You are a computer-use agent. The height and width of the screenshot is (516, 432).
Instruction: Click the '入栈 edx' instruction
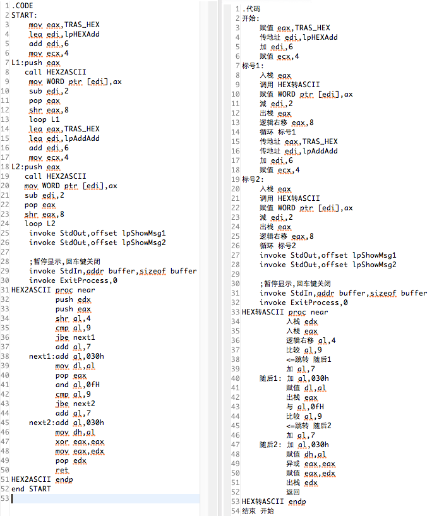[302, 321]
